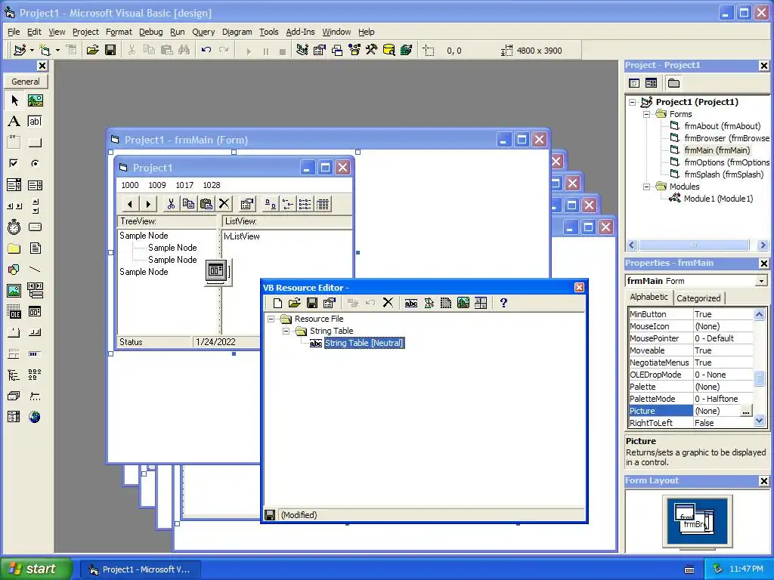Select frmSplash in the Project tree

tap(723, 174)
